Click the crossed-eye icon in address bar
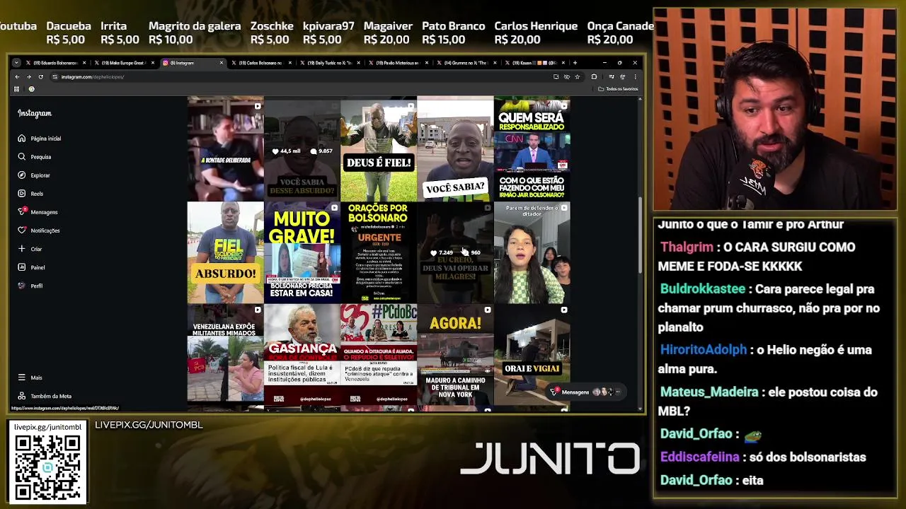906x509 pixels. (567, 76)
